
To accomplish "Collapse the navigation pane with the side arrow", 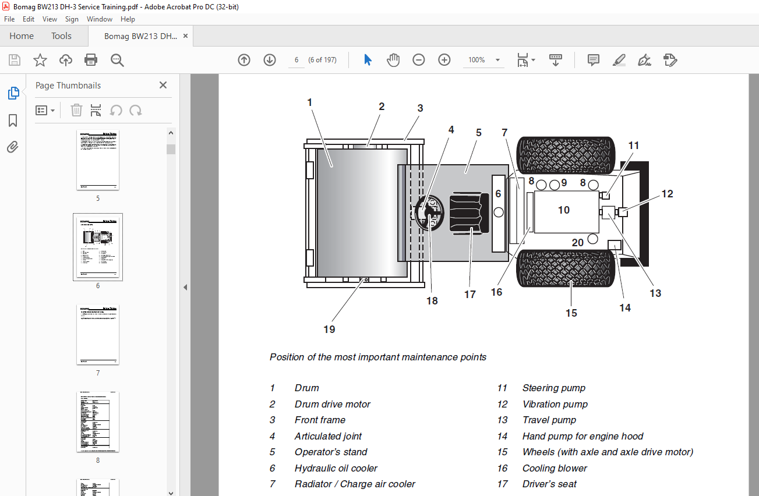I will pyautogui.click(x=185, y=287).
